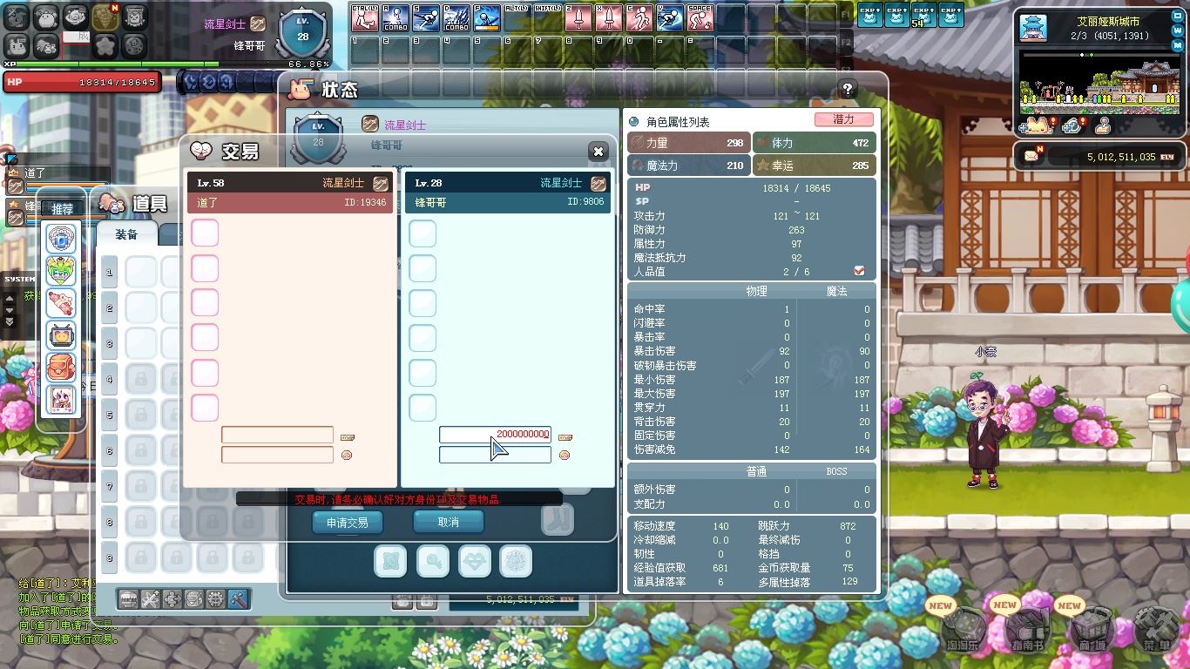Click the red HP bar 18314/18645

coord(82,82)
